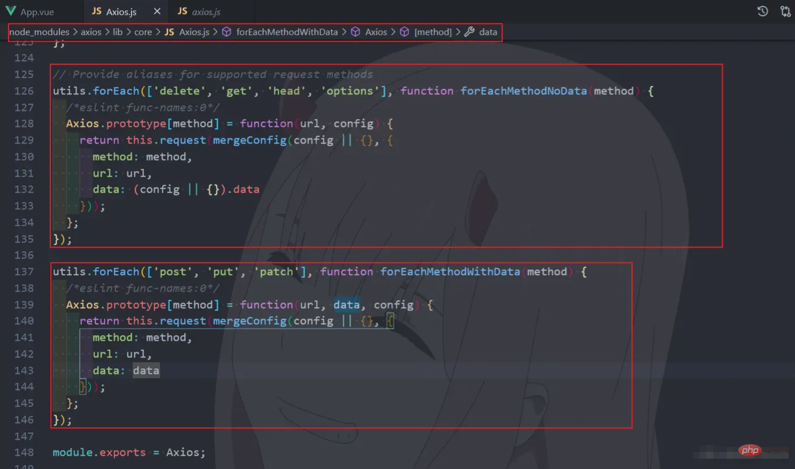Open the forEachMethodWithData breadcrumb symbol
This screenshot has height=469, width=795.
click(280, 32)
